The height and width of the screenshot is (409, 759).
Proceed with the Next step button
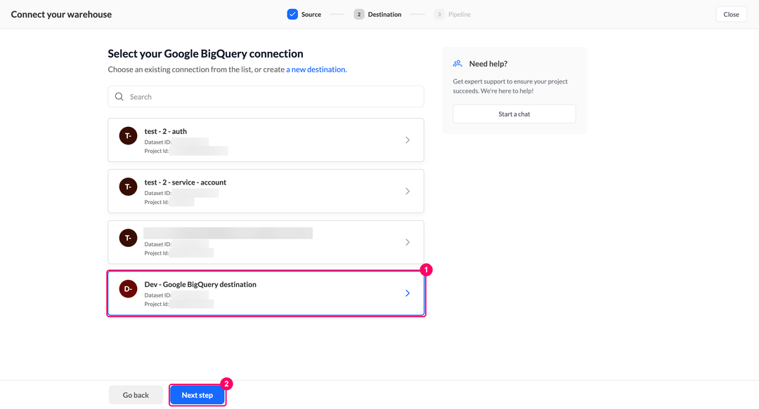[x=197, y=395]
